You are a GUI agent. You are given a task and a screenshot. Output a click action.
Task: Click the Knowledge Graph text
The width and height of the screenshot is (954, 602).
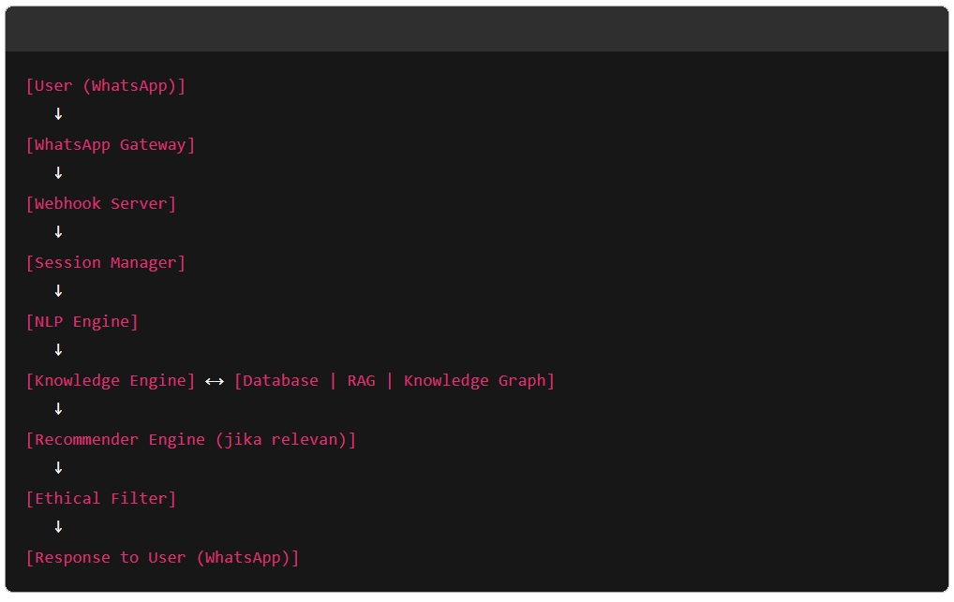coord(474,381)
